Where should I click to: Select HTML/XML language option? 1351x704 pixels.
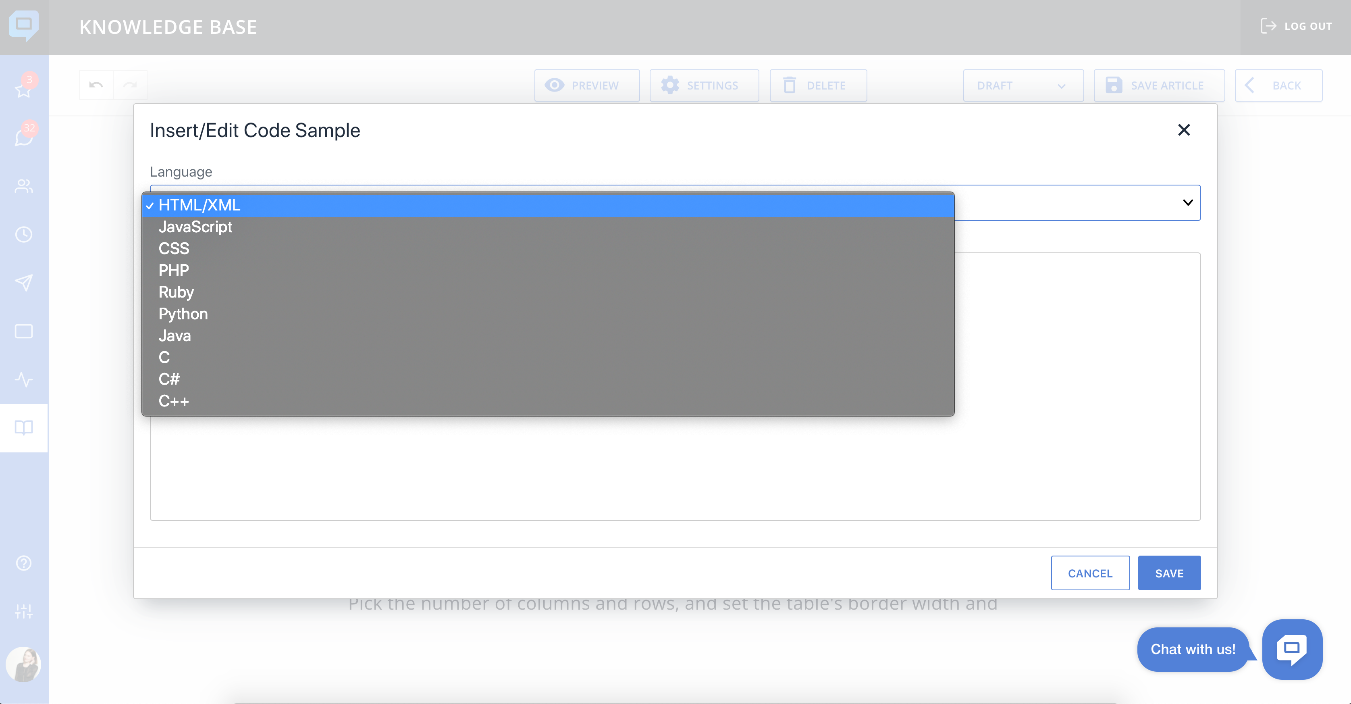[x=547, y=205]
